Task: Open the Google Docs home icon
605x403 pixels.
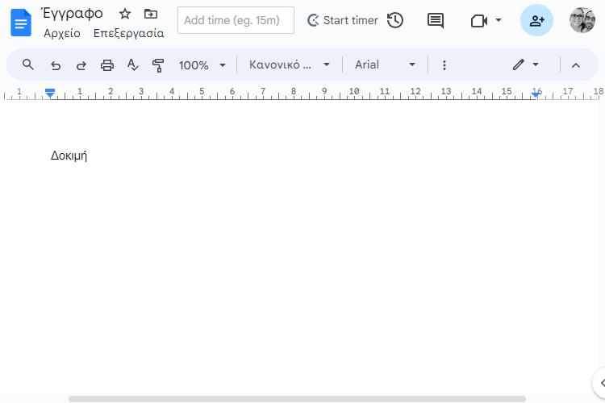Action: (21, 23)
